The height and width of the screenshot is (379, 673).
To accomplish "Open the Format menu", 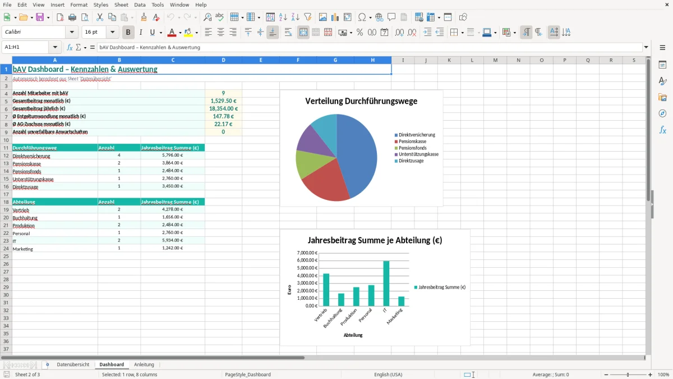I will tap(79, 4).
